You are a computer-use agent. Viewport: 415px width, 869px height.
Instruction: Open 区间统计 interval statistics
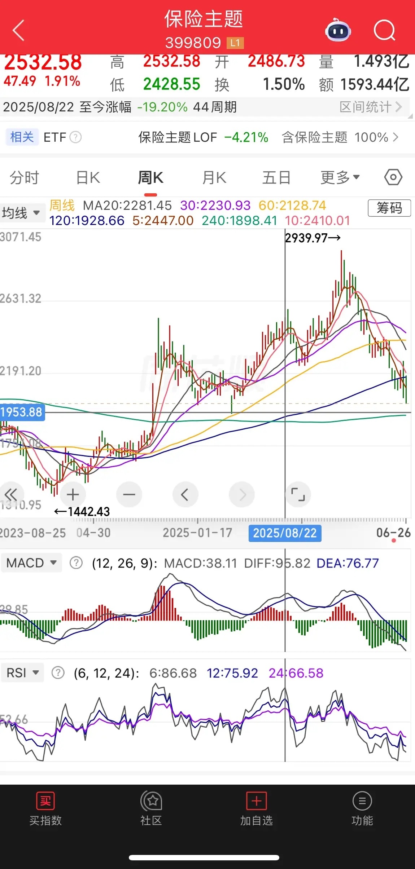click(x=371, y=107)
